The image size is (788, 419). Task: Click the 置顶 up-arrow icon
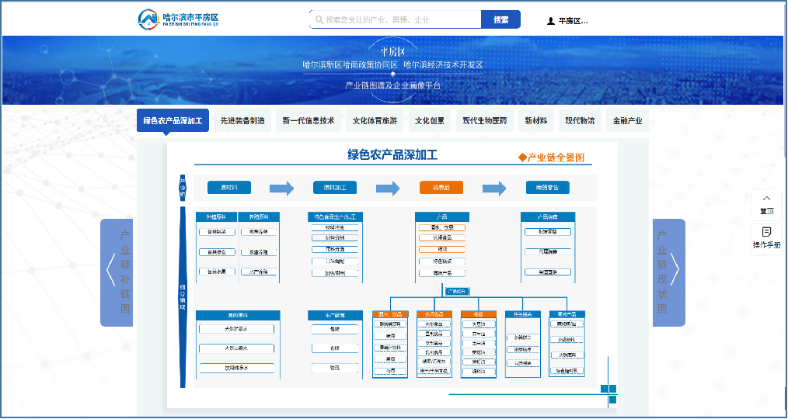(x=766, y=199)
